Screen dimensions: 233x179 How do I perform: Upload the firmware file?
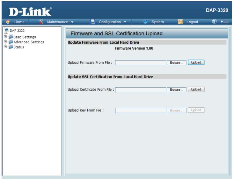(196, 62)
